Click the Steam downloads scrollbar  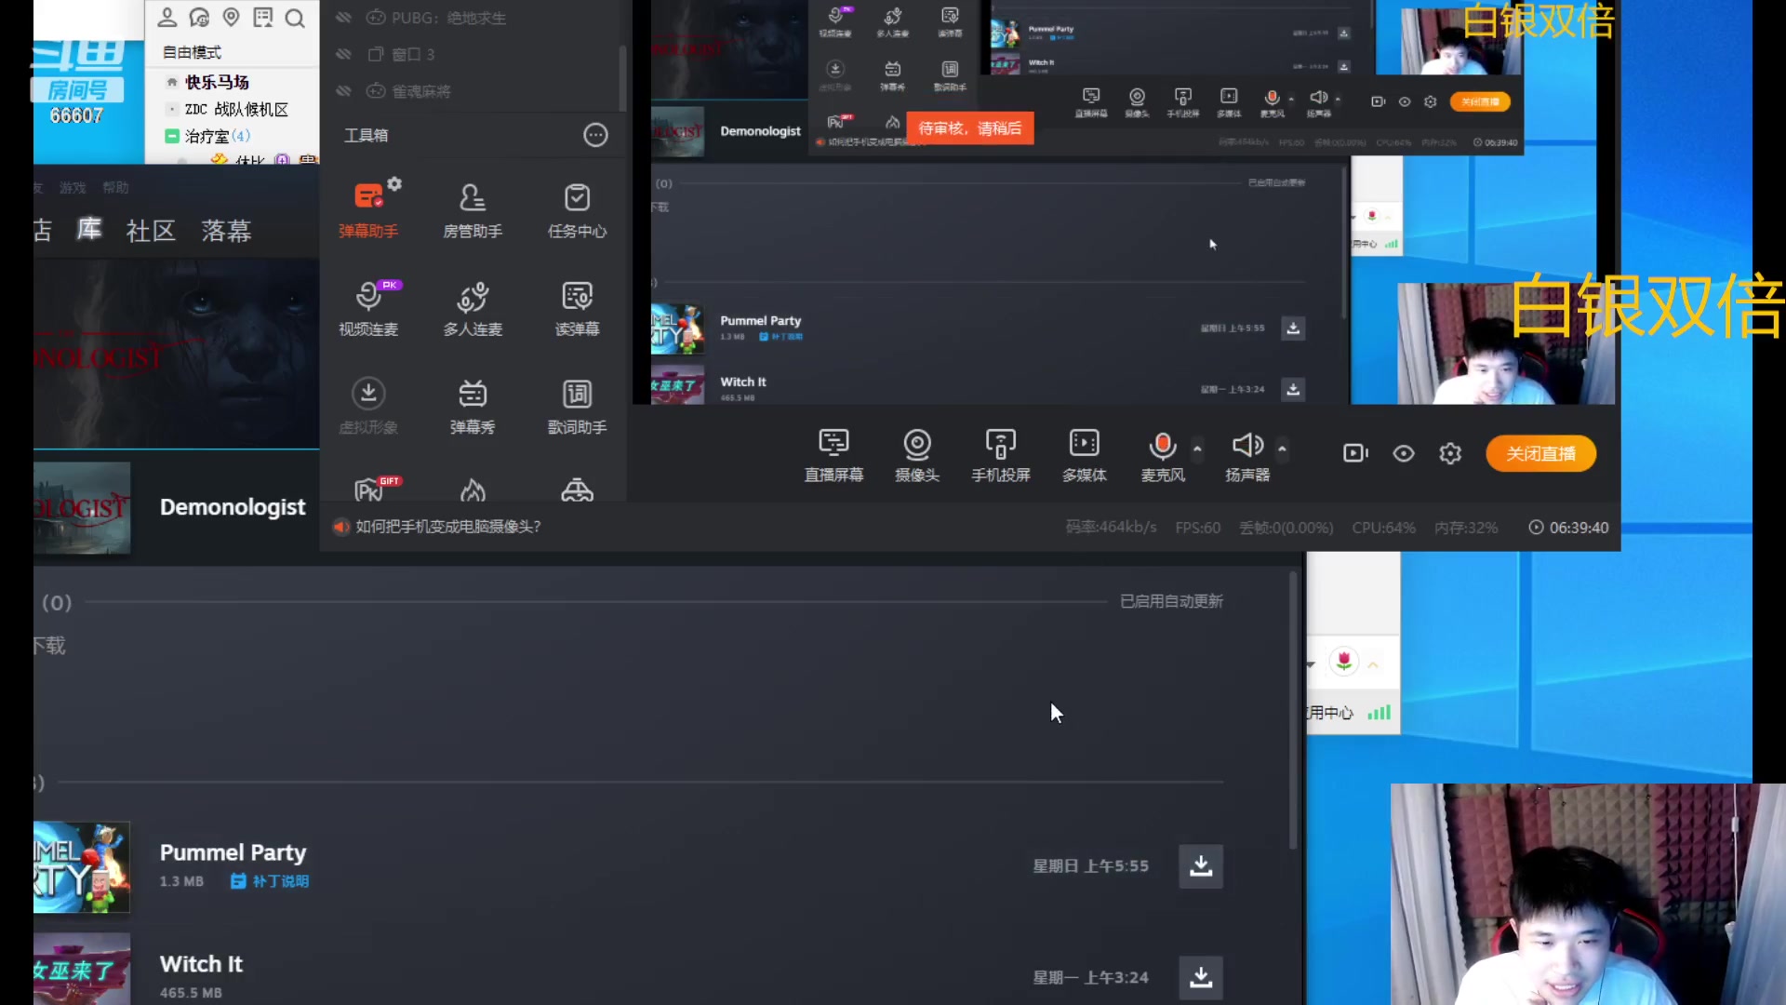click(1293, 710)
